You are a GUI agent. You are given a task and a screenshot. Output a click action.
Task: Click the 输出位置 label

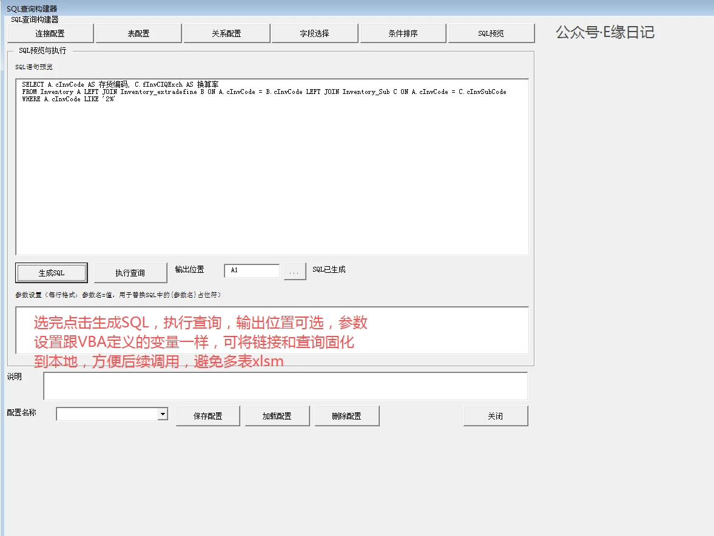click(x=189, y=269)
